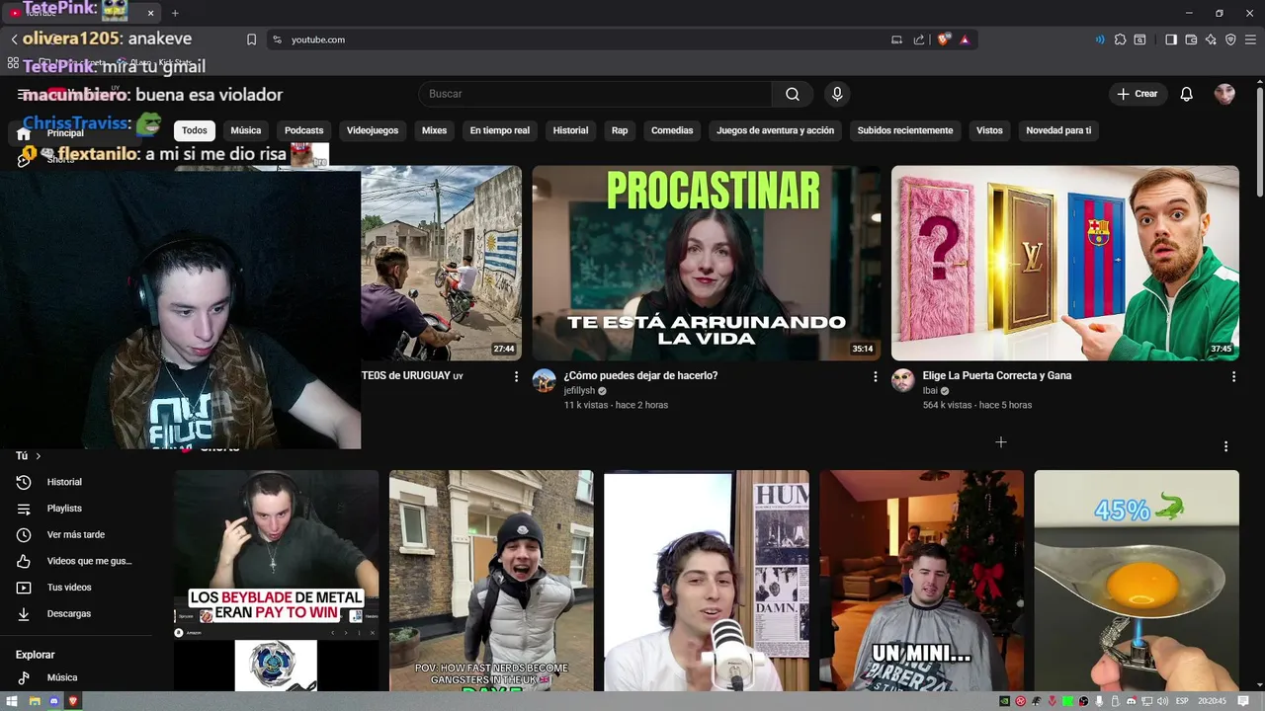This screenshot has height=711, width=1265.
Task: Activate voice search microphone icon
Action: tap(837, 94)
